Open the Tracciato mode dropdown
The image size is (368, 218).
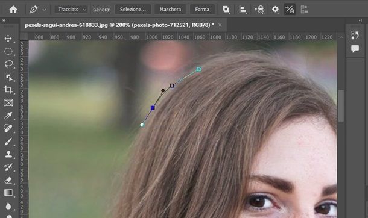tap(71, 10)
